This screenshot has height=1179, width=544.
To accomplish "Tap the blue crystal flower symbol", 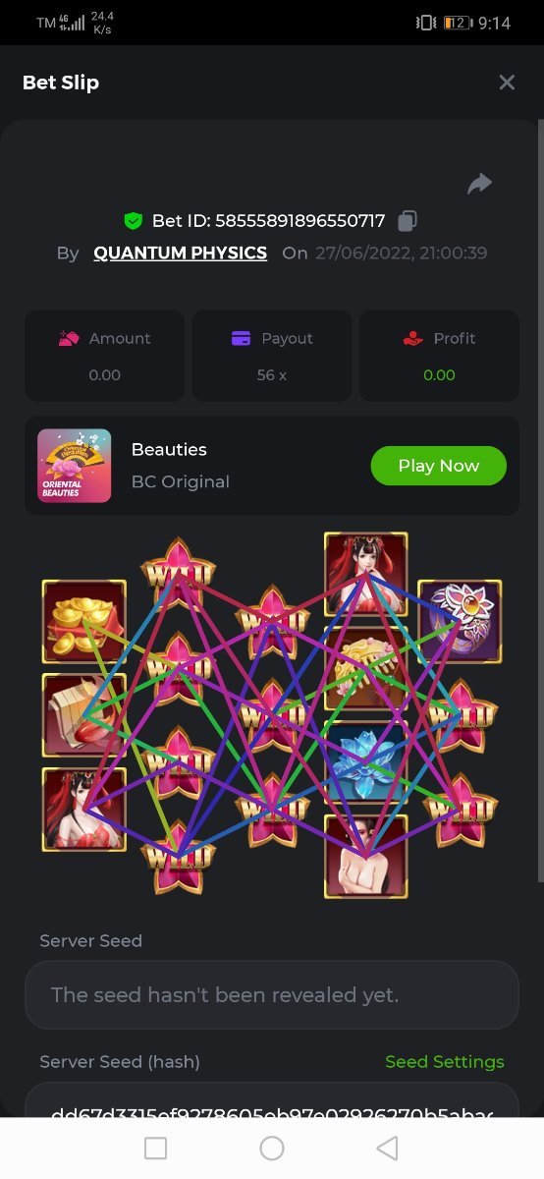I will (365, 763).
